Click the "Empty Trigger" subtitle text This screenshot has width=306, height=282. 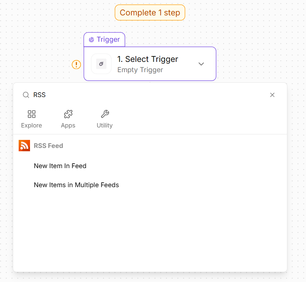(140, 70)
